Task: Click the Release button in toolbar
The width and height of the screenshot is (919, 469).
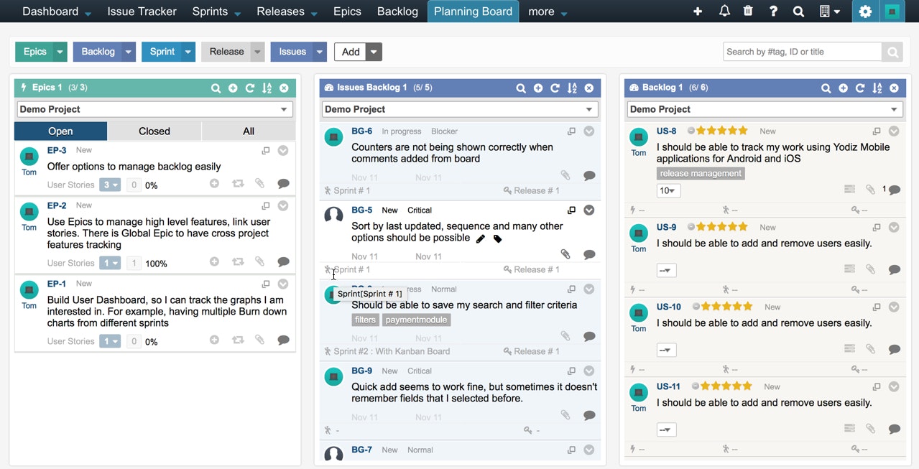Action: (x=226, y=52)
